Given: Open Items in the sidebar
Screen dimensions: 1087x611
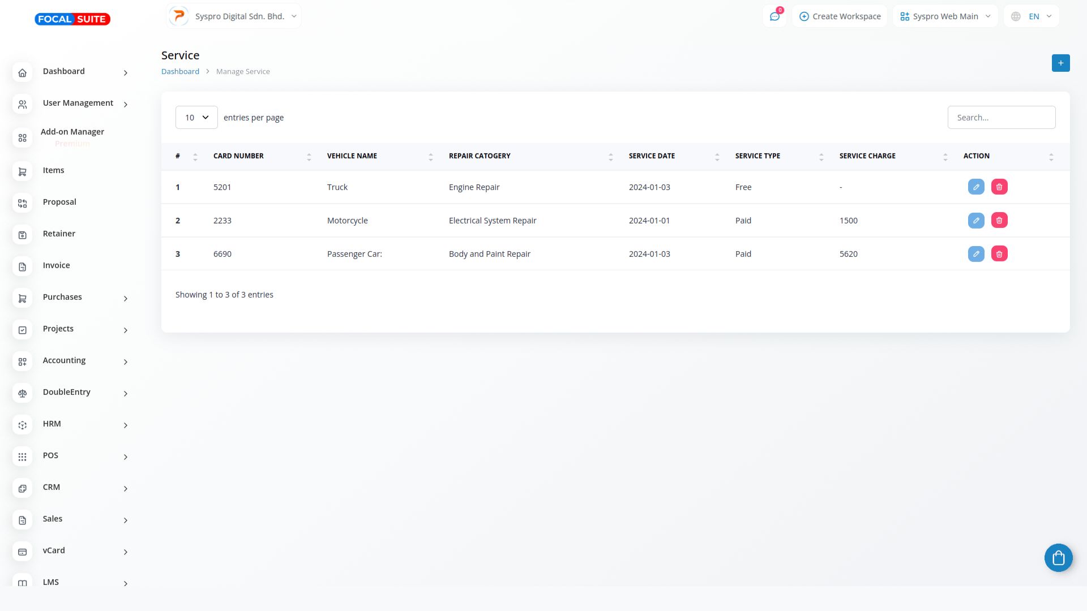Looking at the screenshot, I should tap(54, 170).
